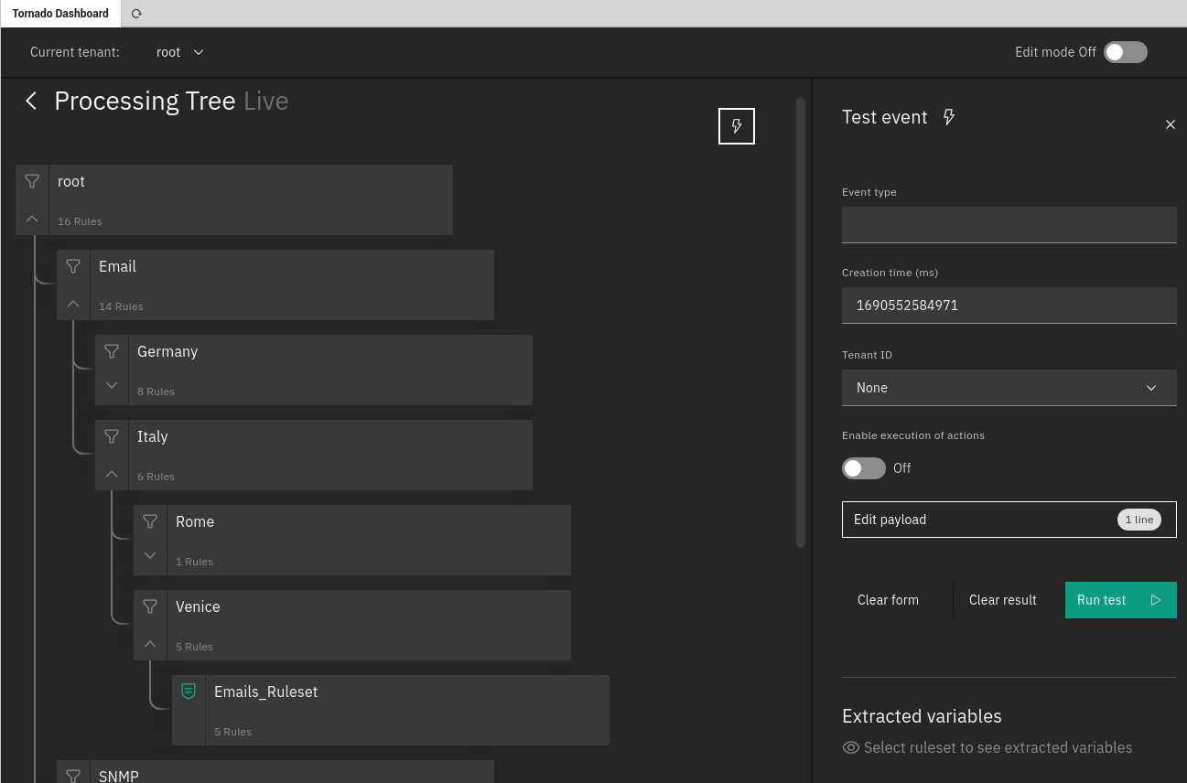The width and height of the screenshot is (1187, 783).
Task: Click the '8 Rules' text
Action: coord(156,391)
